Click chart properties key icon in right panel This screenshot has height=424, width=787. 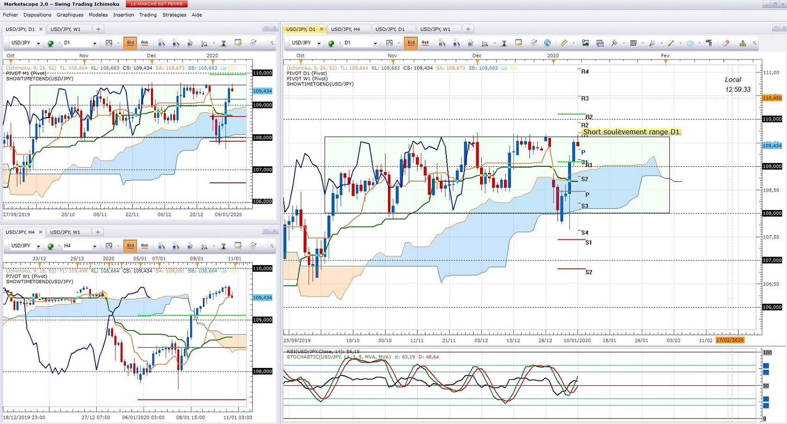point(518,43)
